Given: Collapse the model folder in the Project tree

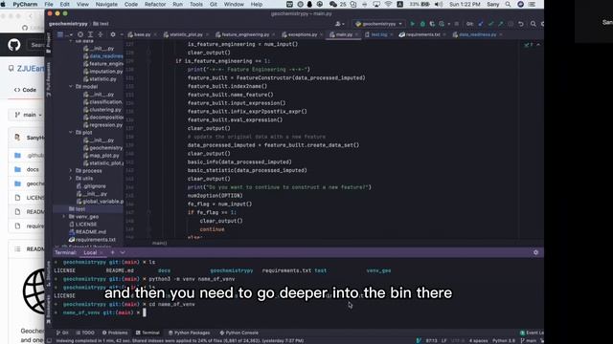Looking at the screenshot, I should pos(71,87).
